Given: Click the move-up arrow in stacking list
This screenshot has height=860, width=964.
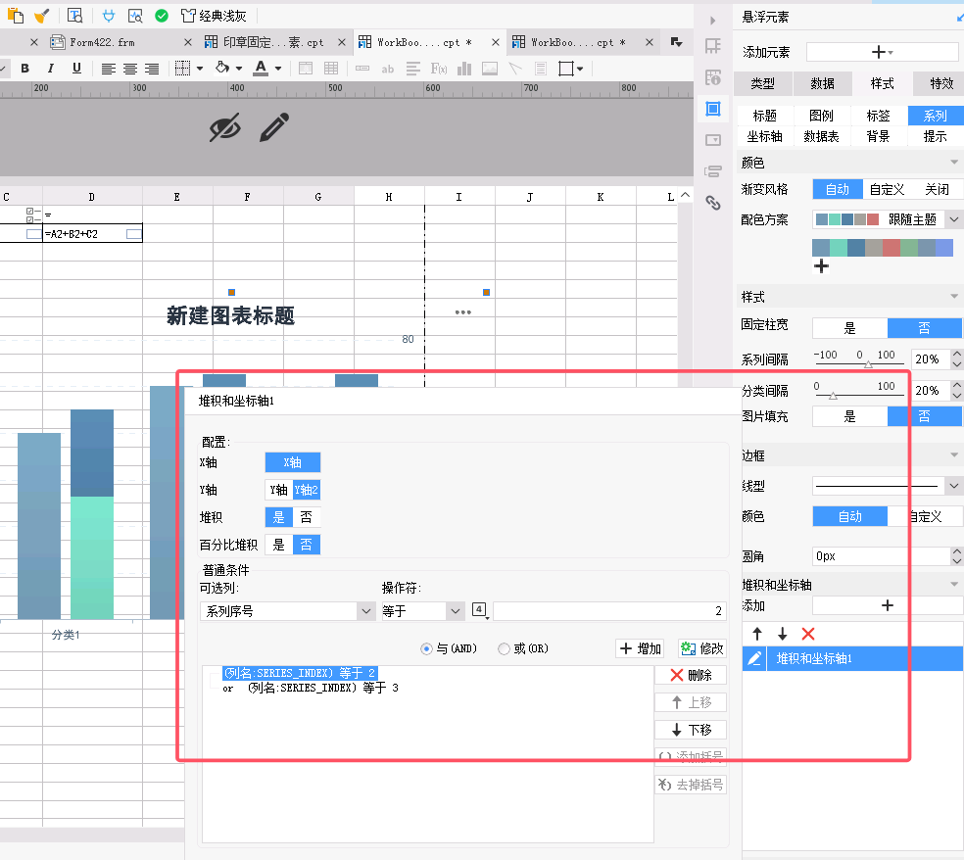Looking at the screenshot, I should [756, 634].
